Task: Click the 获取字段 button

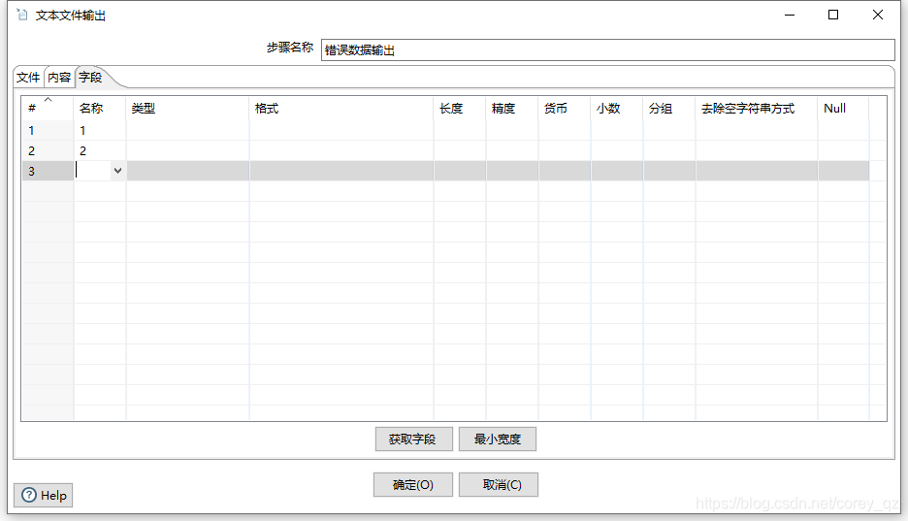Action: pos(413,440)
